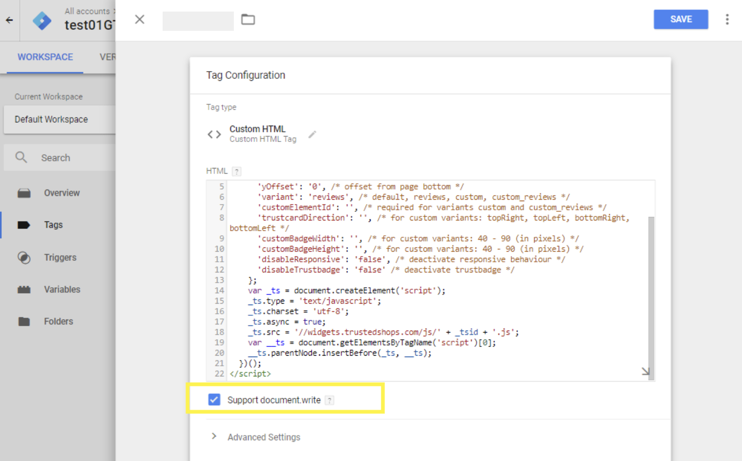Click the line with 'disableResponsive'

click(x=411, y=259)
